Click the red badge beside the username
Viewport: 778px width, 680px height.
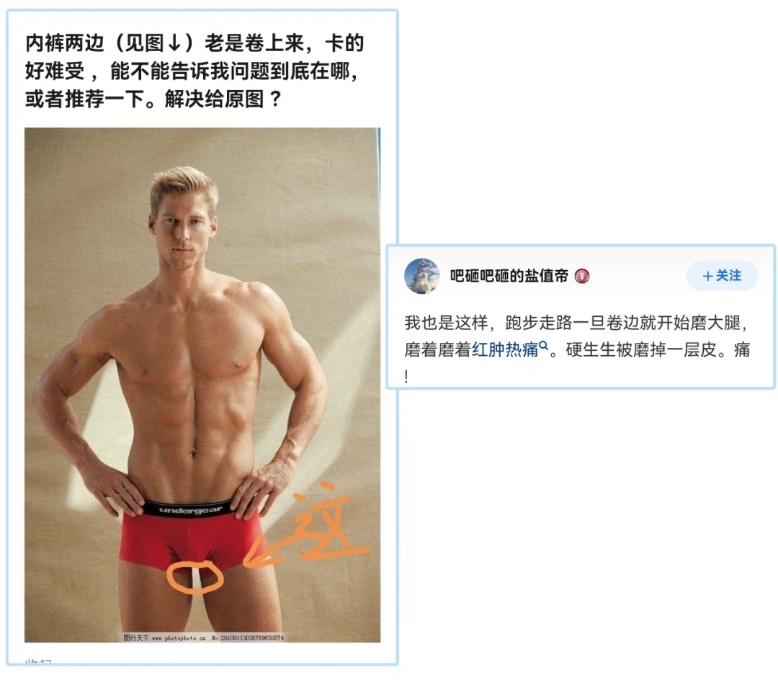pyautogui.click(x=582, y=277)
